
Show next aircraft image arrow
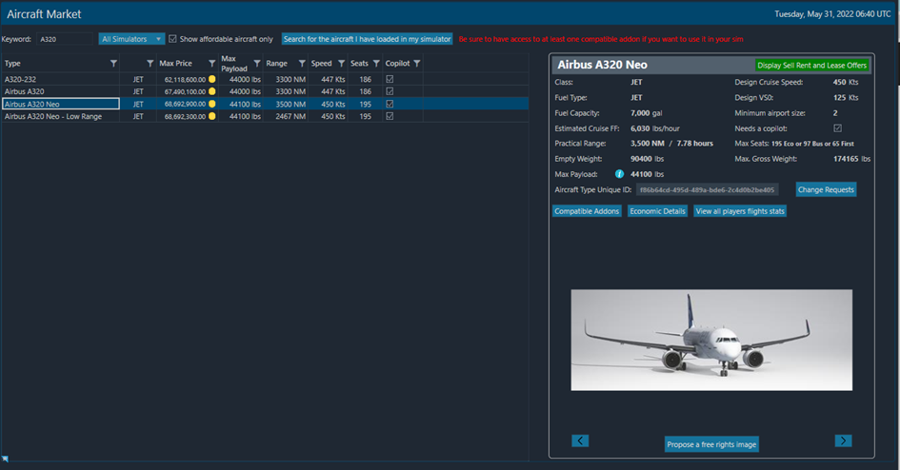click(843, 441)
